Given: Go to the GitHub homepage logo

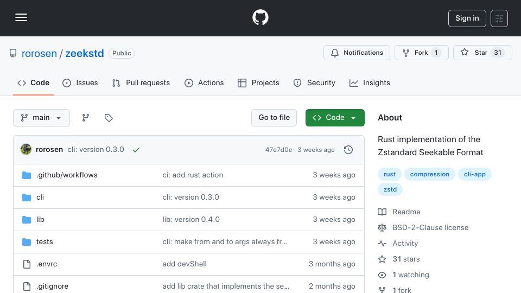Looking at the screenshot, I should coord(260,17).
